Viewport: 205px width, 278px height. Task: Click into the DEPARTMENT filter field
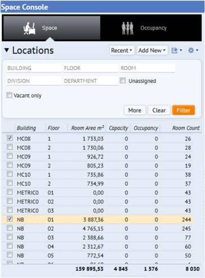pyautogui.click(x=91, y=81)
